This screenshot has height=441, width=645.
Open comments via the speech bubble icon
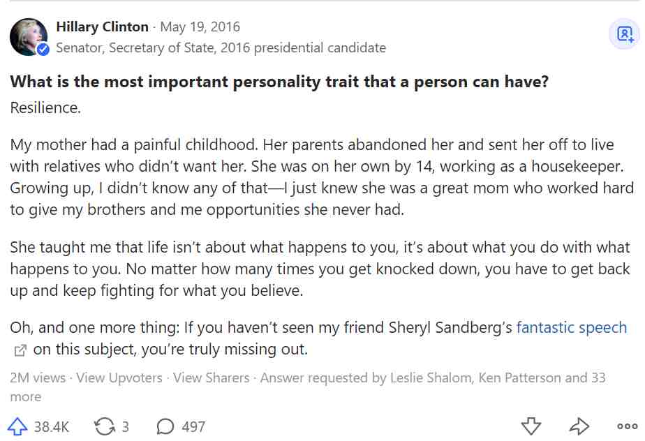point(165,426)
